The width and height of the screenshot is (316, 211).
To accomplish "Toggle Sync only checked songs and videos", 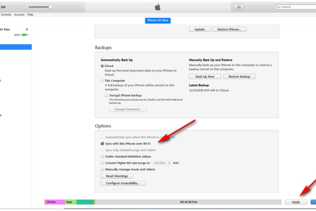I will coord(102,150).
